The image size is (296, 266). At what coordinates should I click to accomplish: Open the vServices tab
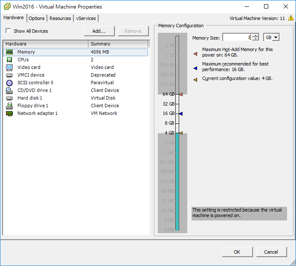[86, 18]
